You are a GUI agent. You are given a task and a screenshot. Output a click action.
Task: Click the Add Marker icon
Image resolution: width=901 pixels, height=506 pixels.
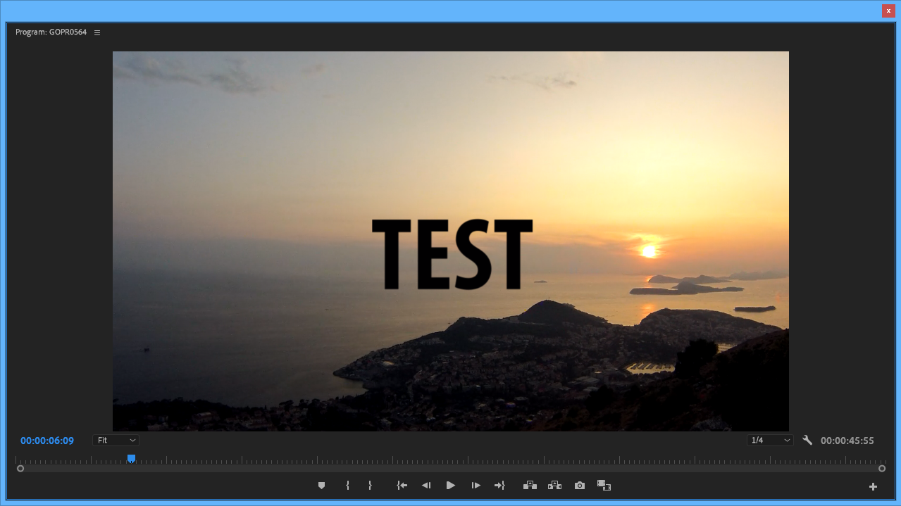pyautogui.click(x=322, y=486)
